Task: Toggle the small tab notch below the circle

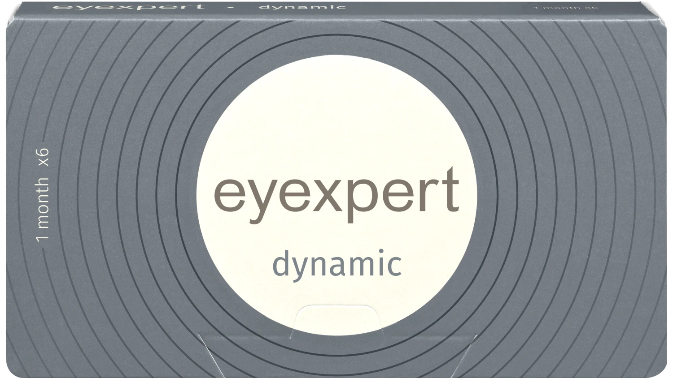Action: coord(339,318)
